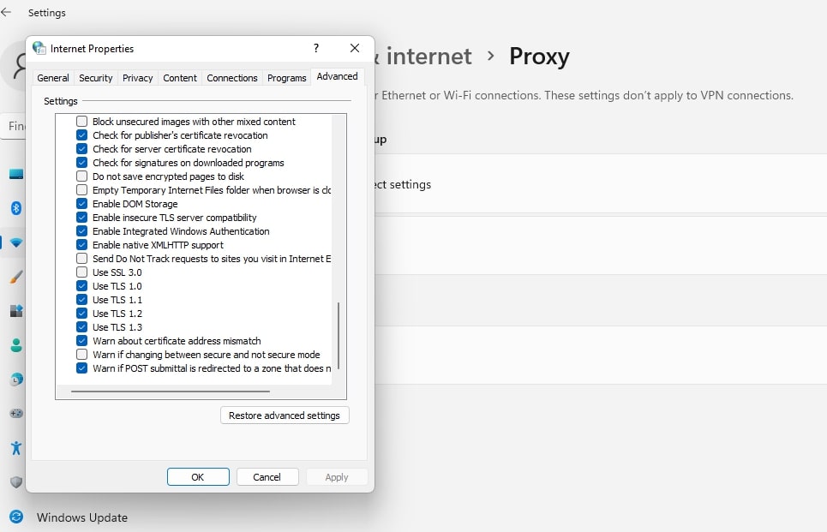Viewport: 827px width, 532px height.
Task: Open the Accessibility figure icon
Action: click(x=15, y=448)
